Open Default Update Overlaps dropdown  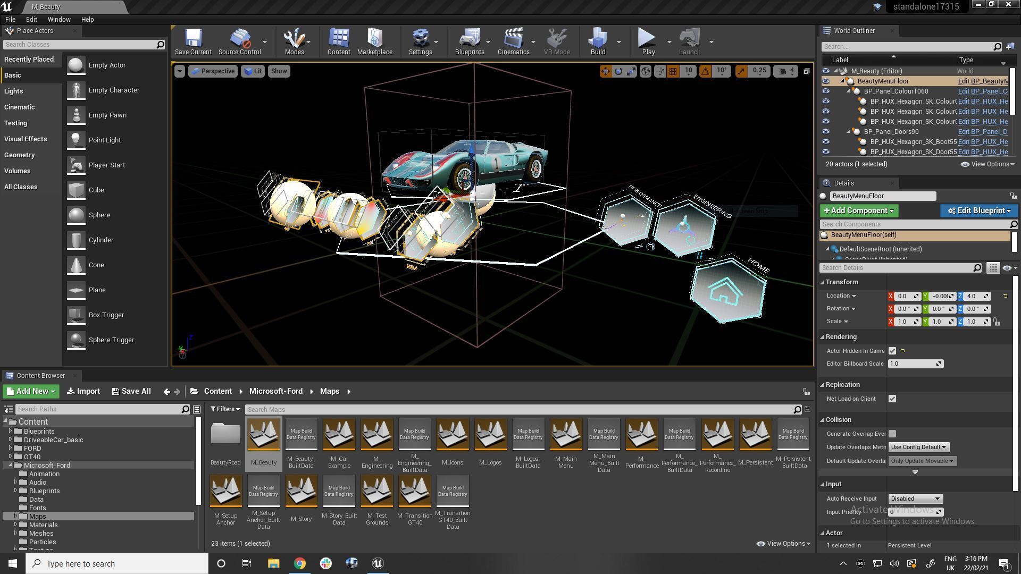(922, 461)
